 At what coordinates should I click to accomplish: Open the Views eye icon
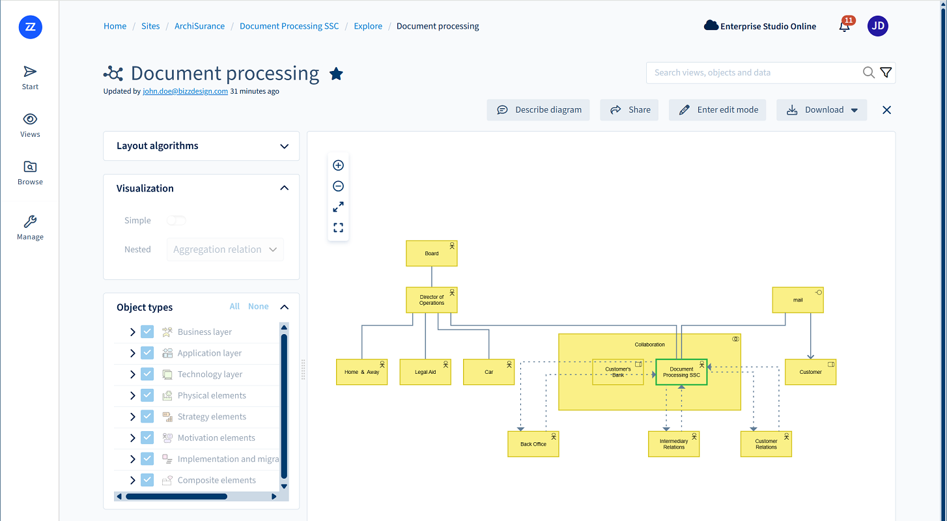coord(30,119)
